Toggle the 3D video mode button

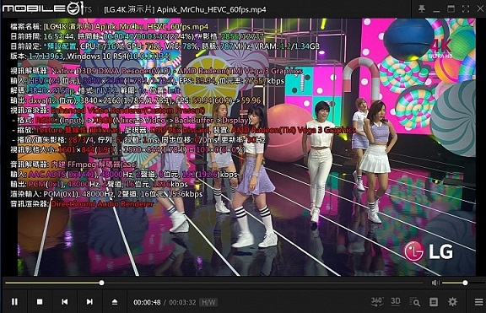tap(396, 301)
